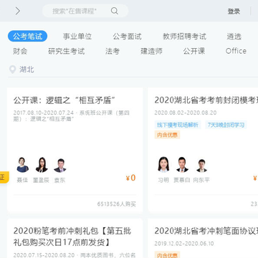Click the teacher name 向东平
Viewport: 258px width, 258px height.
[201, 180]
